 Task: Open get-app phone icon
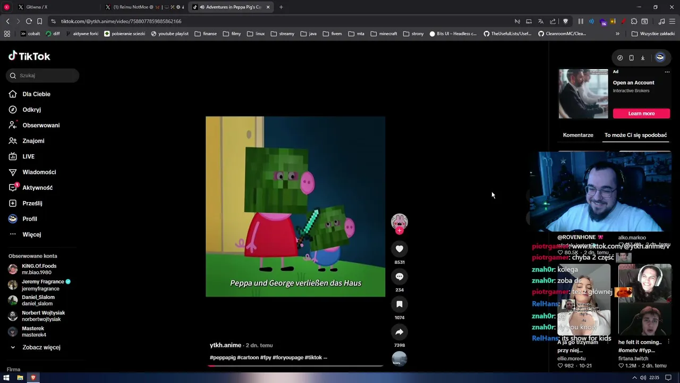pyautogui.click(x=631, y=57)
